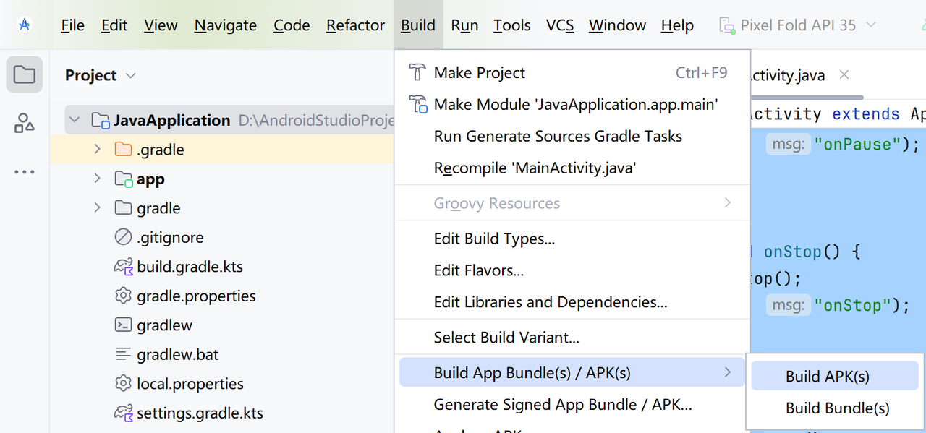This screenshot has width=926, height=433.
Task: Close the open Build menu
Action: pos(418,25)
